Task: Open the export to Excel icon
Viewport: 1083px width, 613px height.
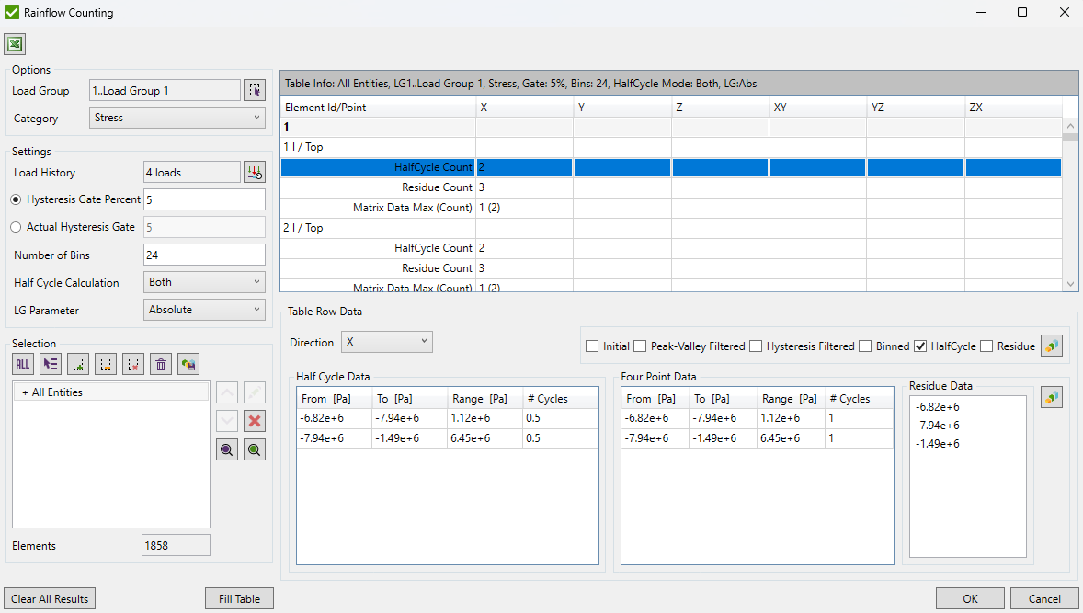Action: (x=15, y=43)
